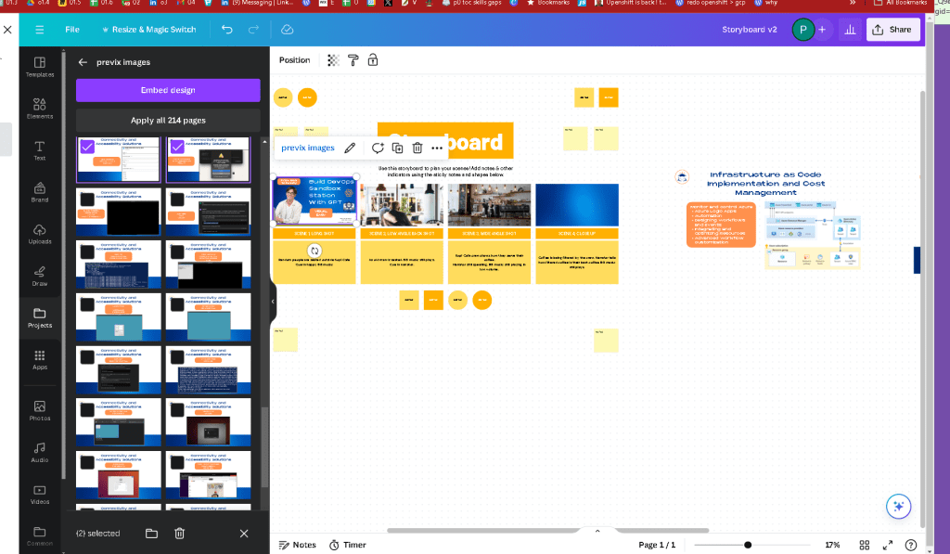
Task: Launch the Magic assistant sparkle button
Action: [898, 506]
